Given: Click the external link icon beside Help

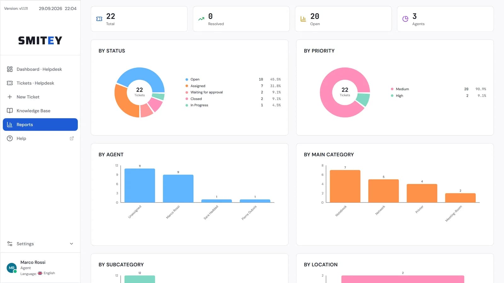Looking at the screenshot, I should tap(72, 138).
